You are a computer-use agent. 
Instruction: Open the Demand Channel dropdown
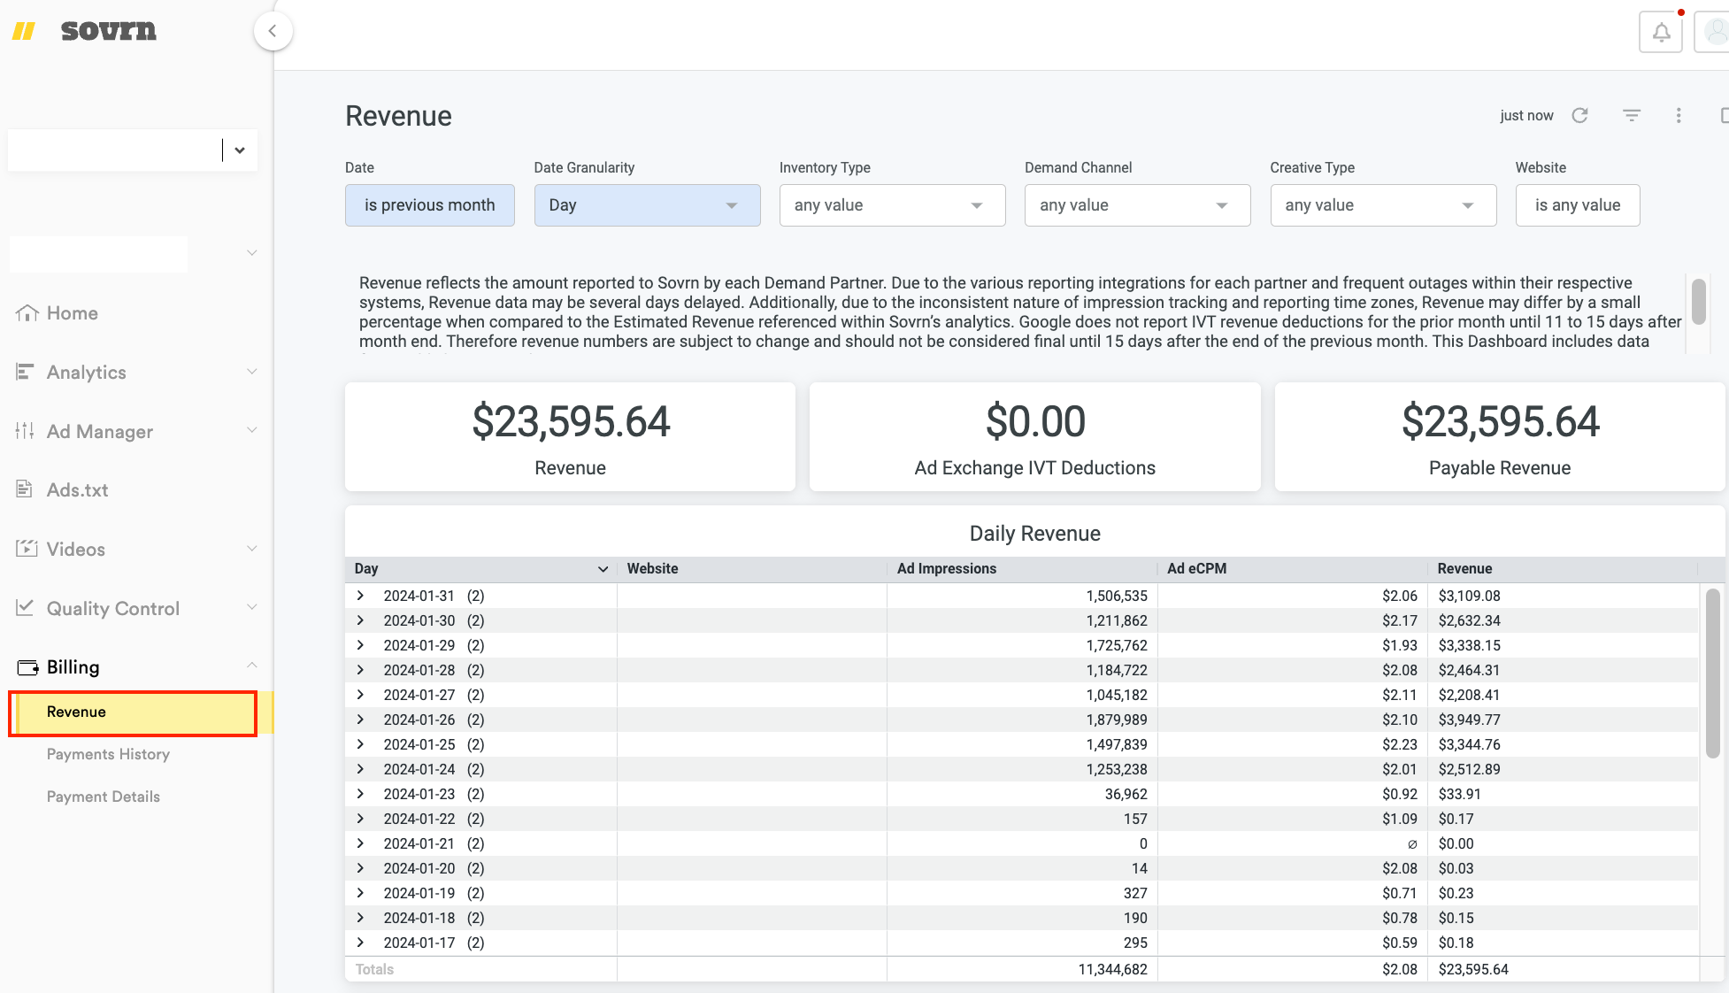[1137, 205]
